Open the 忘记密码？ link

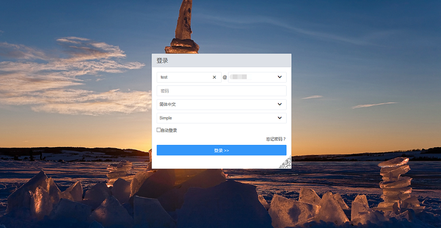coord(276,139)
